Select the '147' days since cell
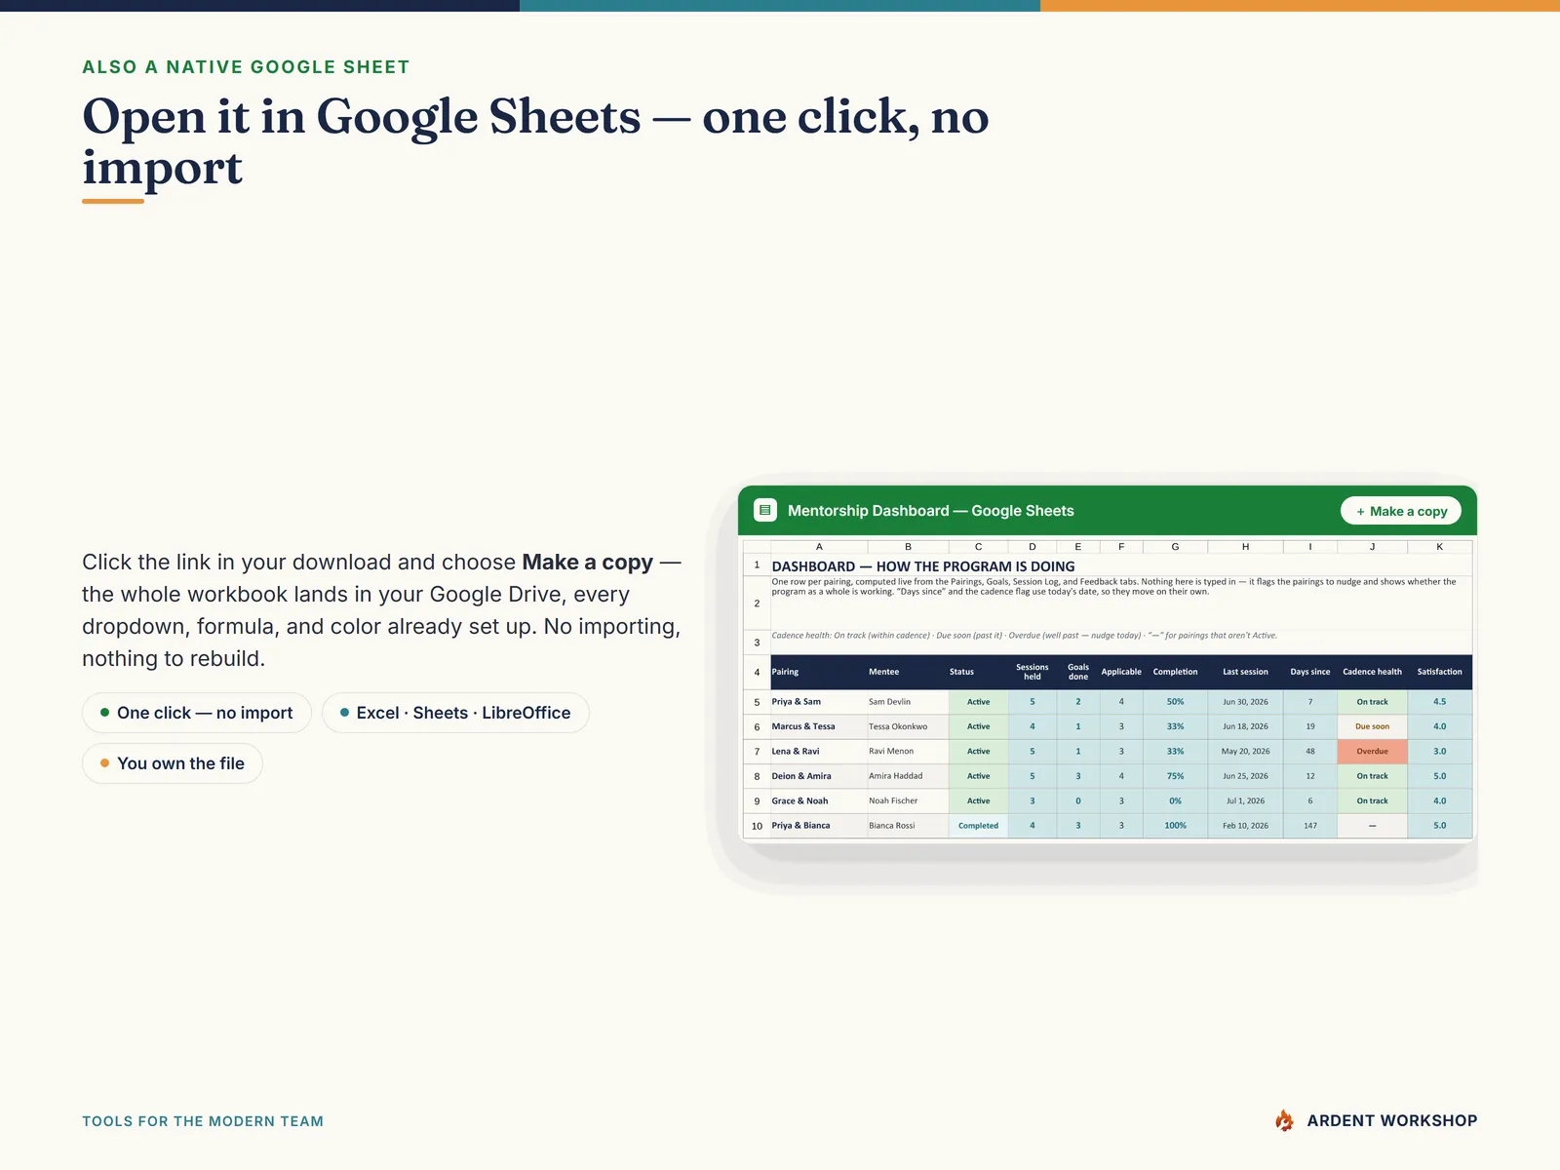This screenshot has width=1560, height=1170. (1310, 826)
